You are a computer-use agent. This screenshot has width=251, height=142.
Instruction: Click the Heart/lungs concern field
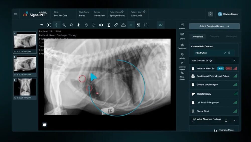(x=214, y=53)
